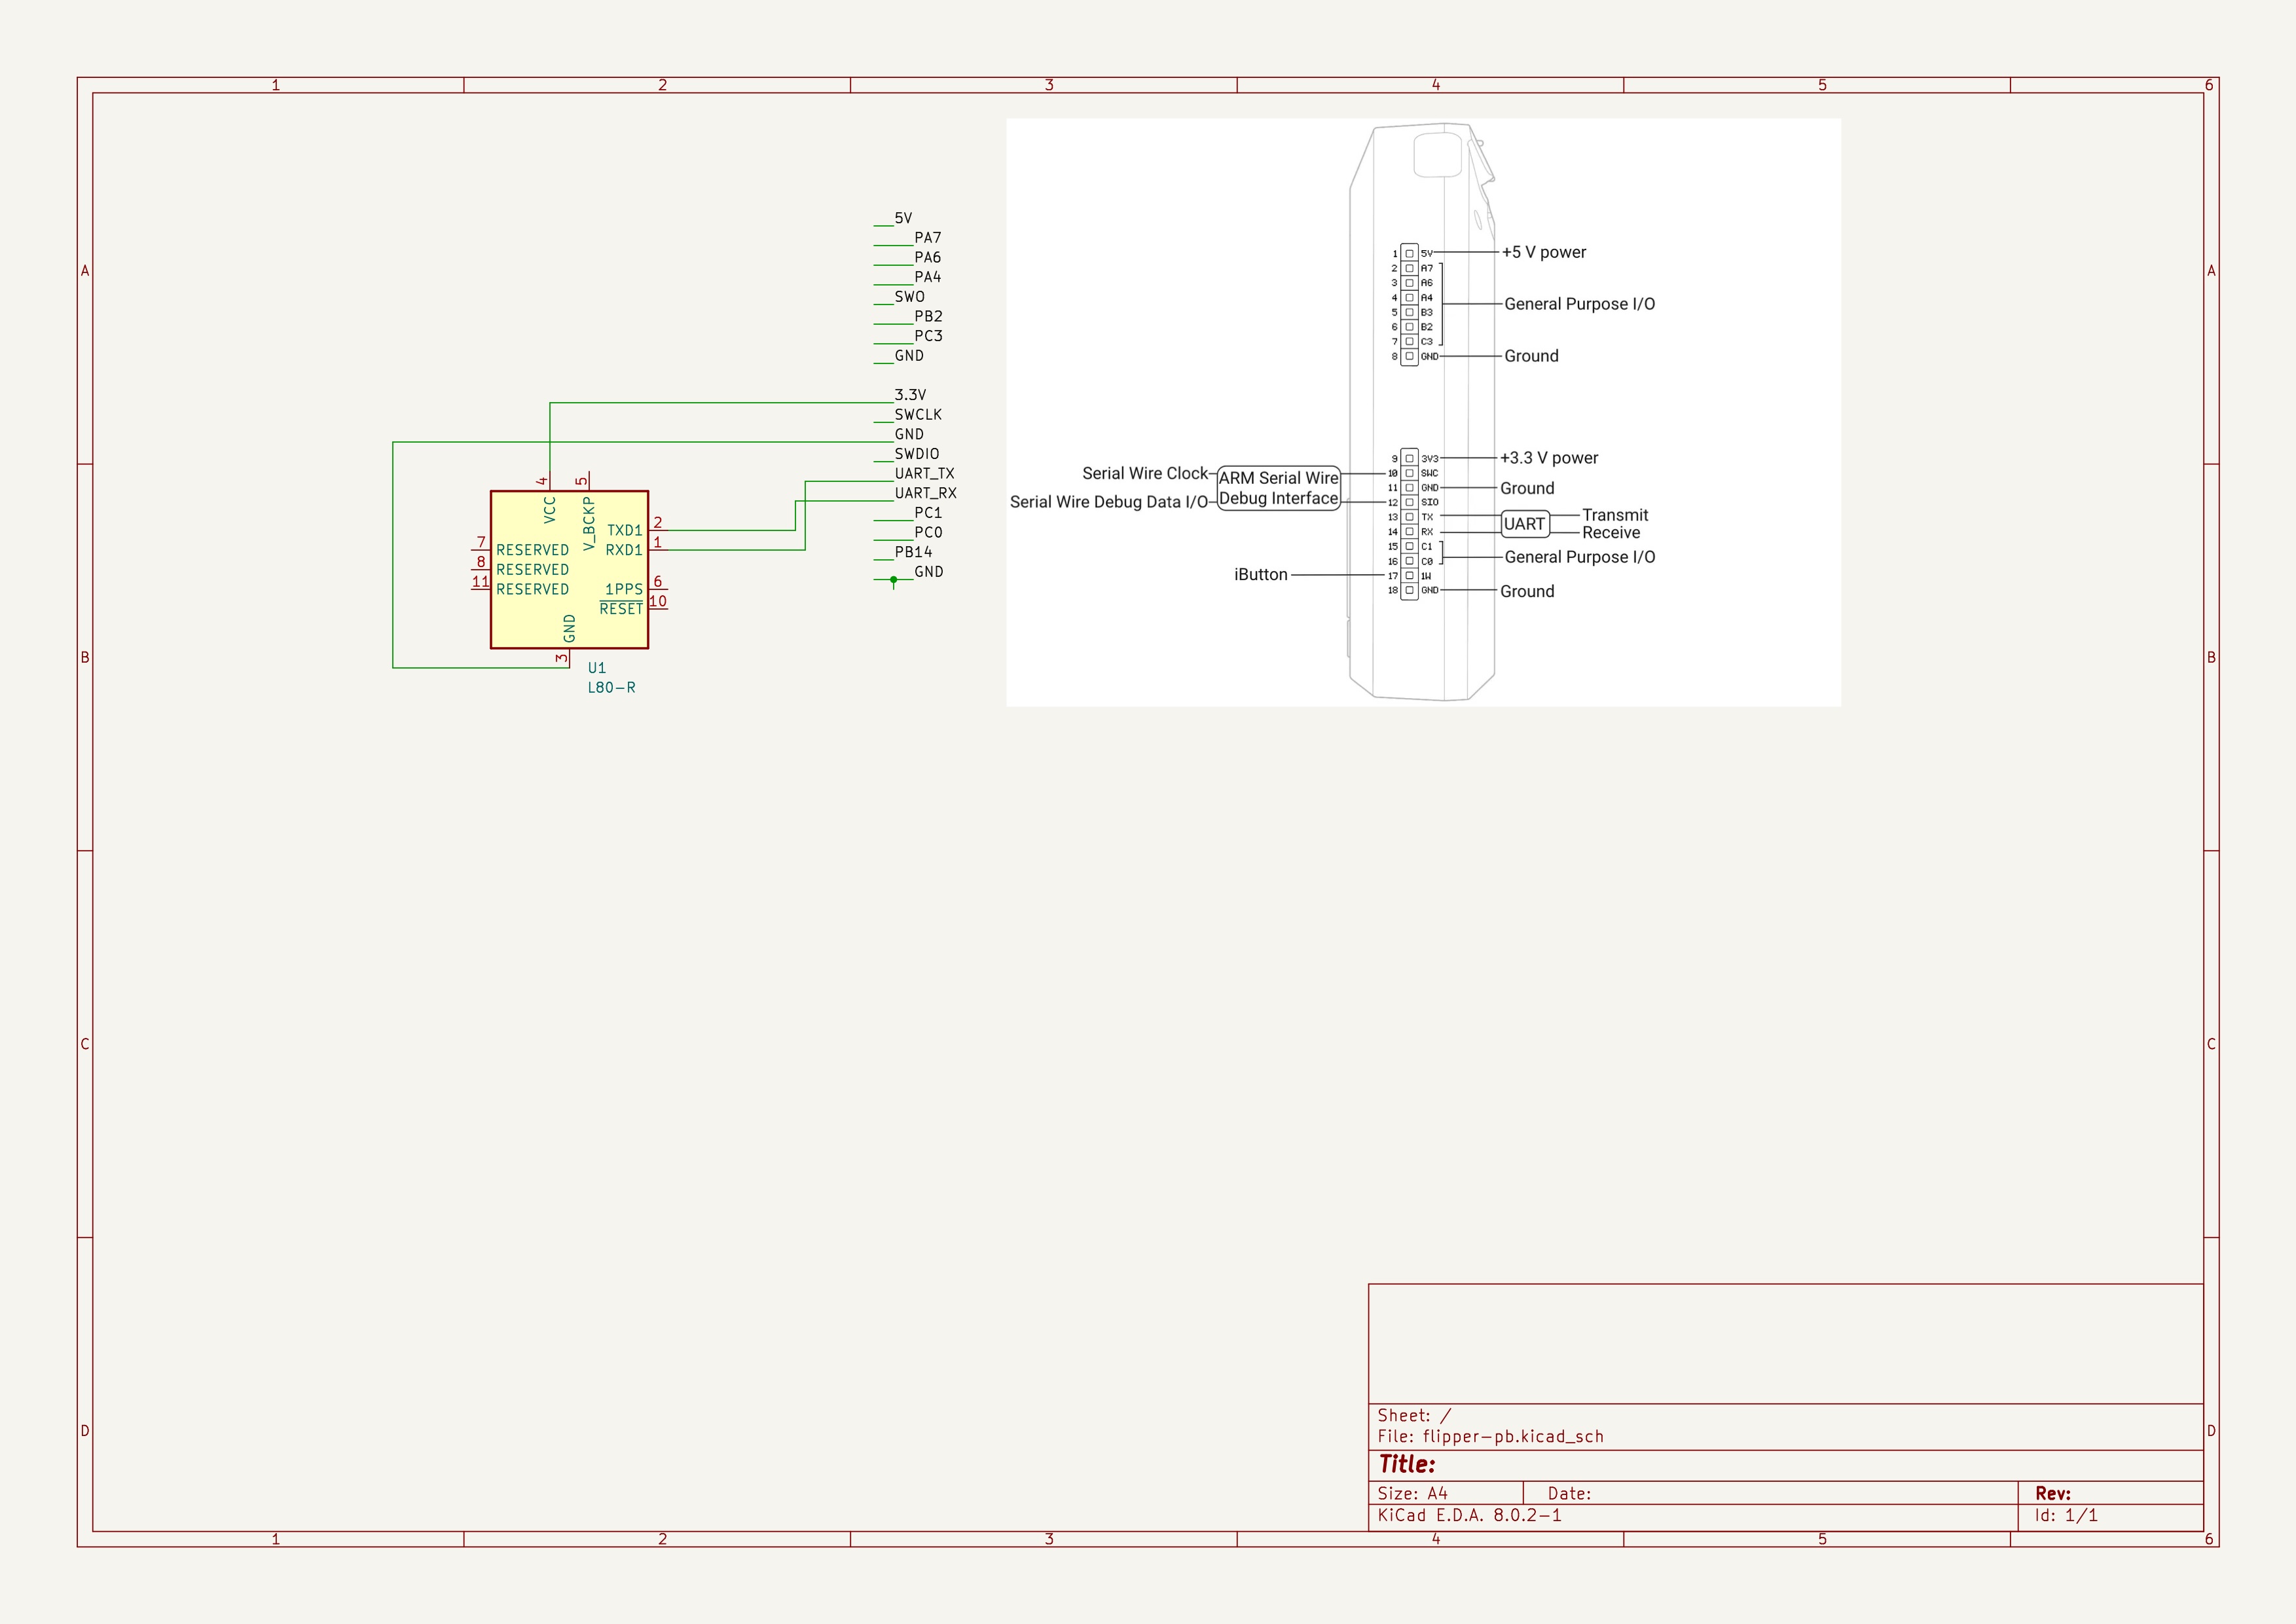The width and height of the screenshot is (2296, 1624).
Task: Select the 5V net label
Action: click(x=903, y=218)
